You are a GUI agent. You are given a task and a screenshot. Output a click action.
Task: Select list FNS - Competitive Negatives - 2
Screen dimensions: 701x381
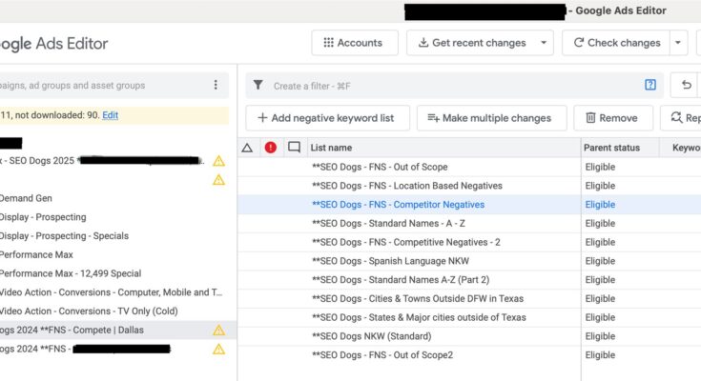pyautogui.click(x=406, y=242)
